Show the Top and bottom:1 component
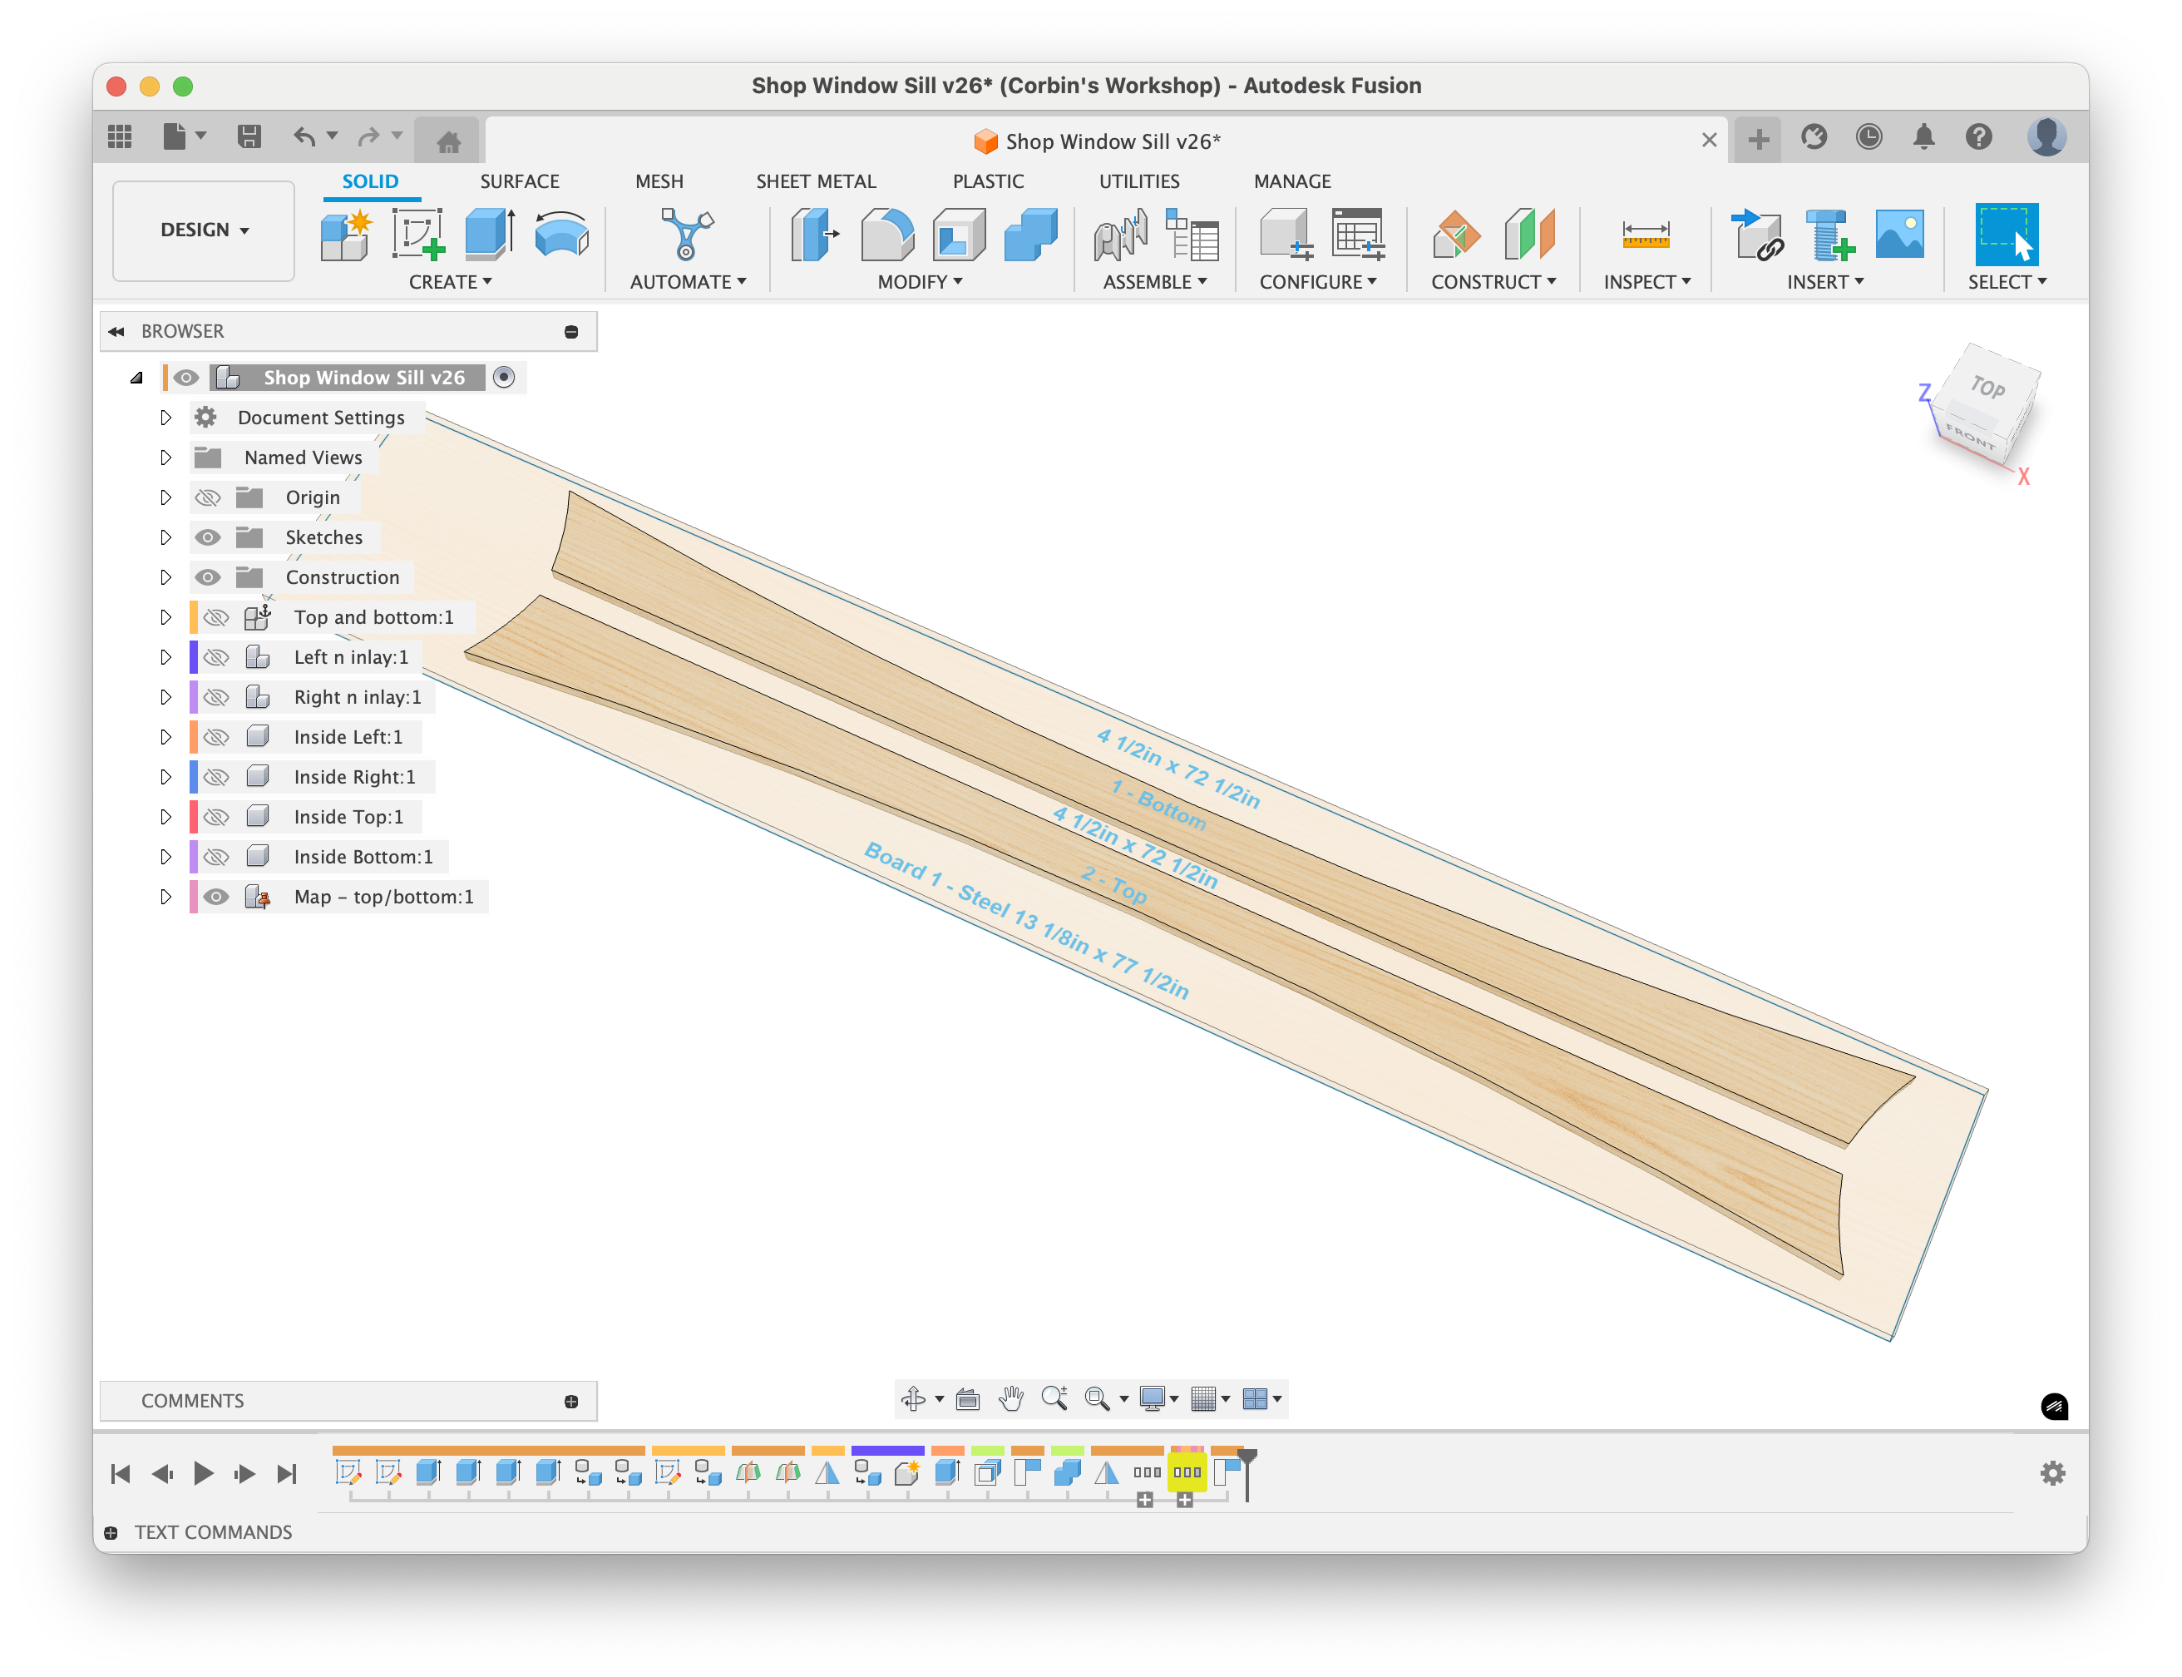2182x1677 pixels. 215,617
